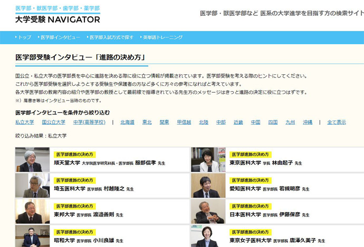Open the 東邦大学 interview photo
The height and width of the screenshot is (247, 364).
click(x=33, y=212)
